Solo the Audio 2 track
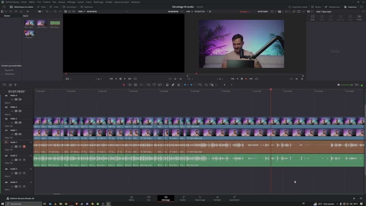 point(20,160)
